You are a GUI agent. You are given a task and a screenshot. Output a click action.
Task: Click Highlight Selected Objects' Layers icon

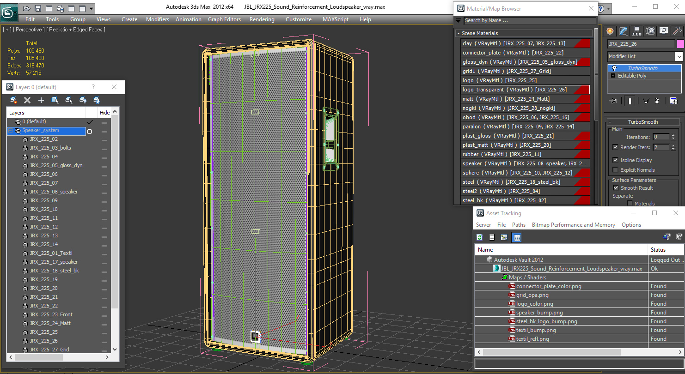69,100
